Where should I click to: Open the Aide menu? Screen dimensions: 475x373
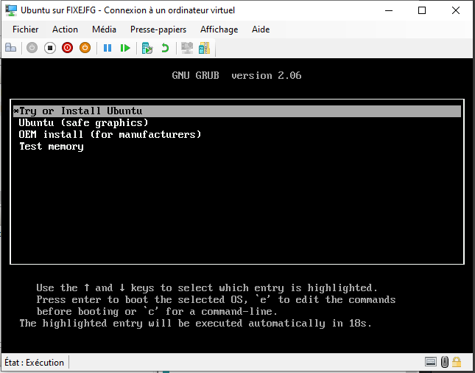pos(261,29)
